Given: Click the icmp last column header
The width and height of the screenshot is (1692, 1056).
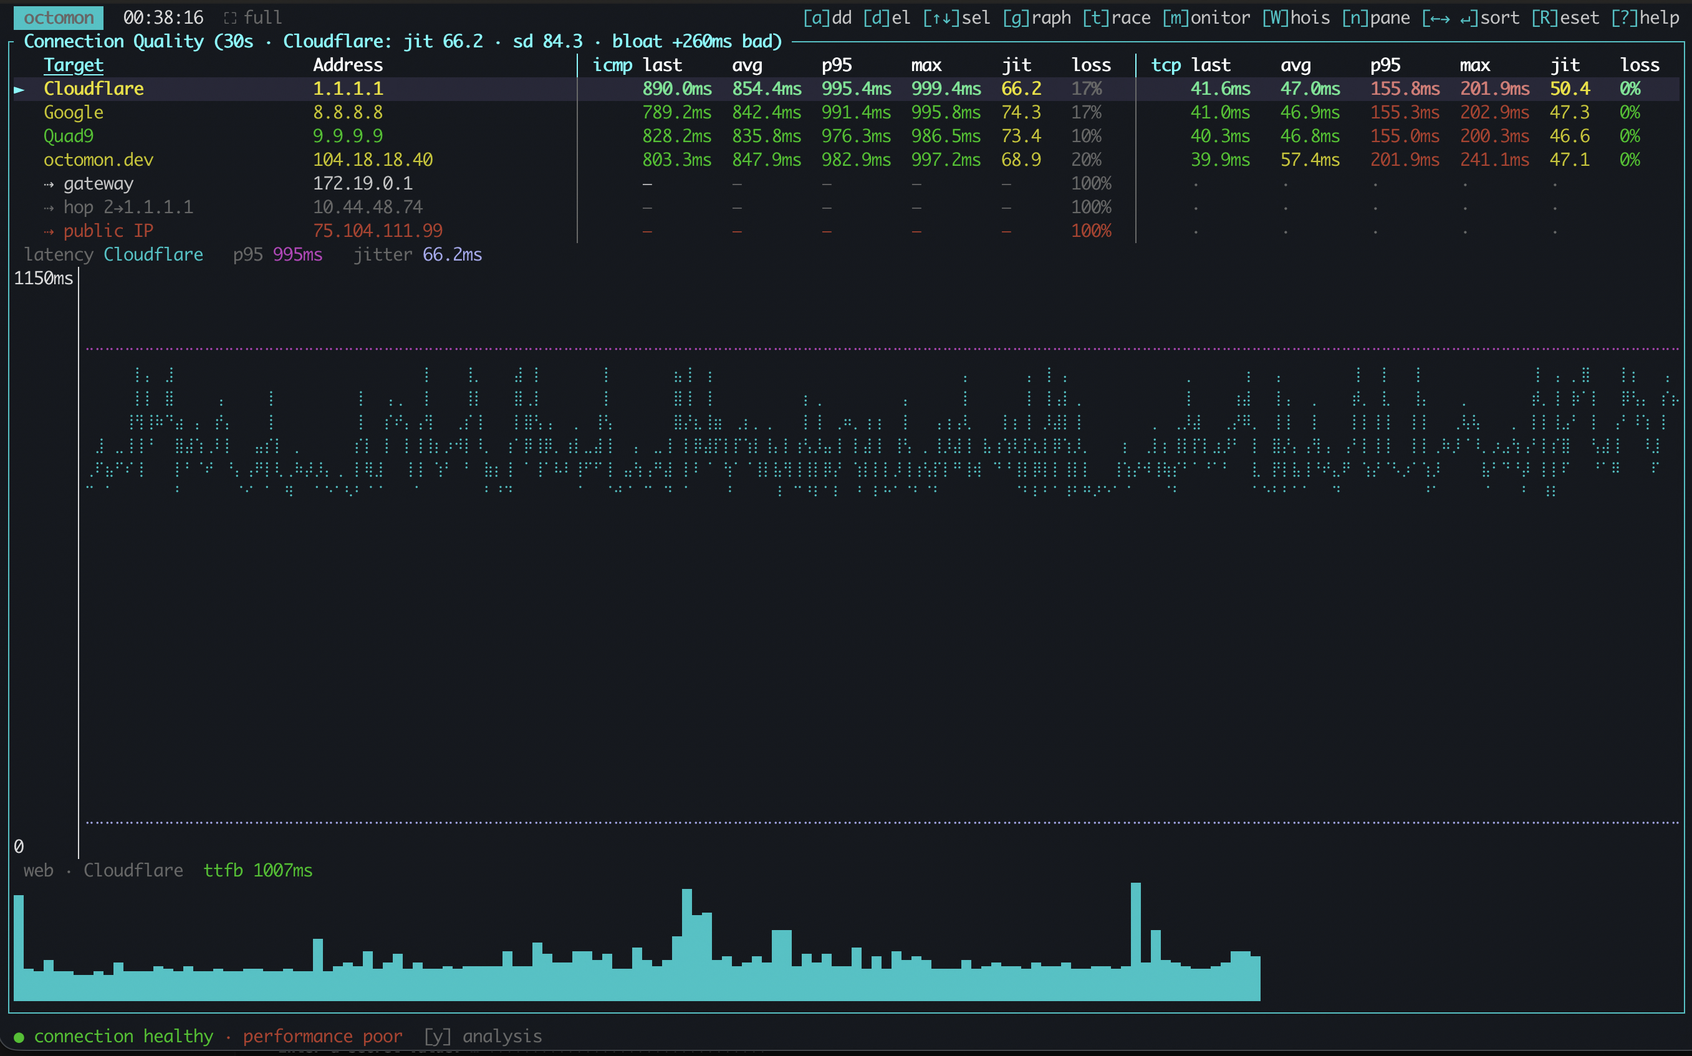Looking at the screenshot, I should click(x=662, y=65).
